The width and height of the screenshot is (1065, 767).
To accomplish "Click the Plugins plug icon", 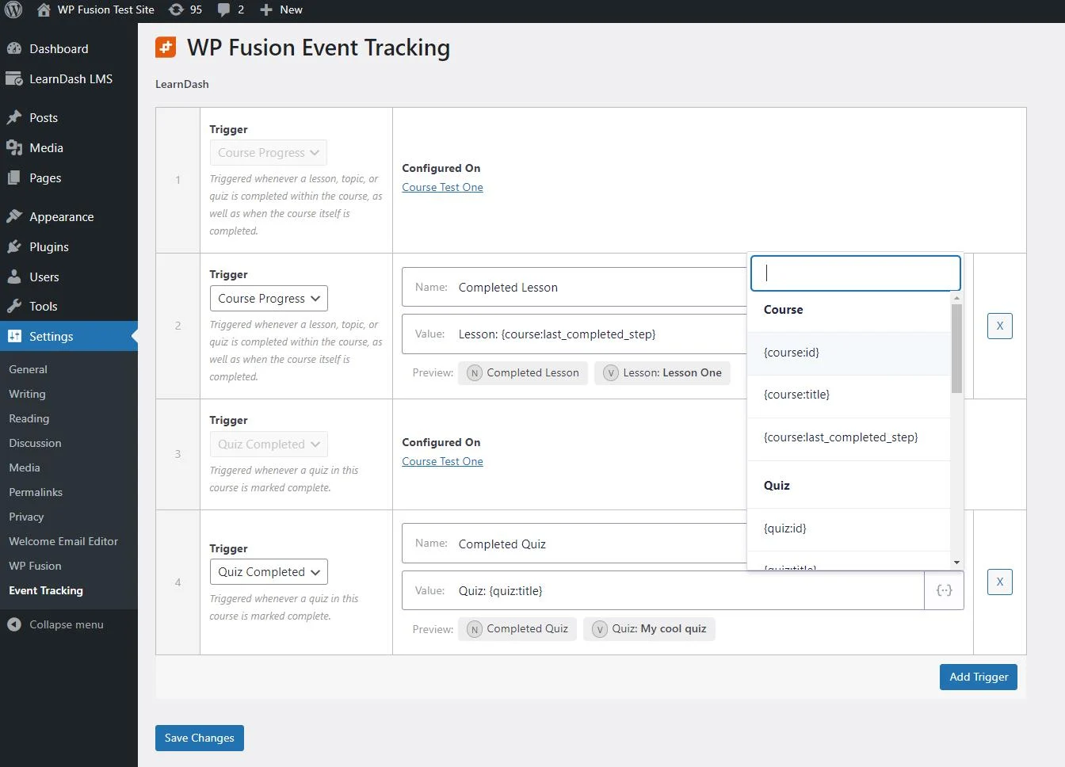I will coord(14,246).
